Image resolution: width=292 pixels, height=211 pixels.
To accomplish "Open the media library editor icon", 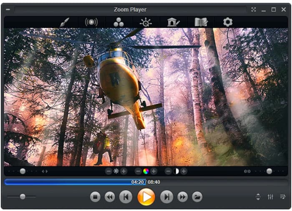I will (174, 22).
